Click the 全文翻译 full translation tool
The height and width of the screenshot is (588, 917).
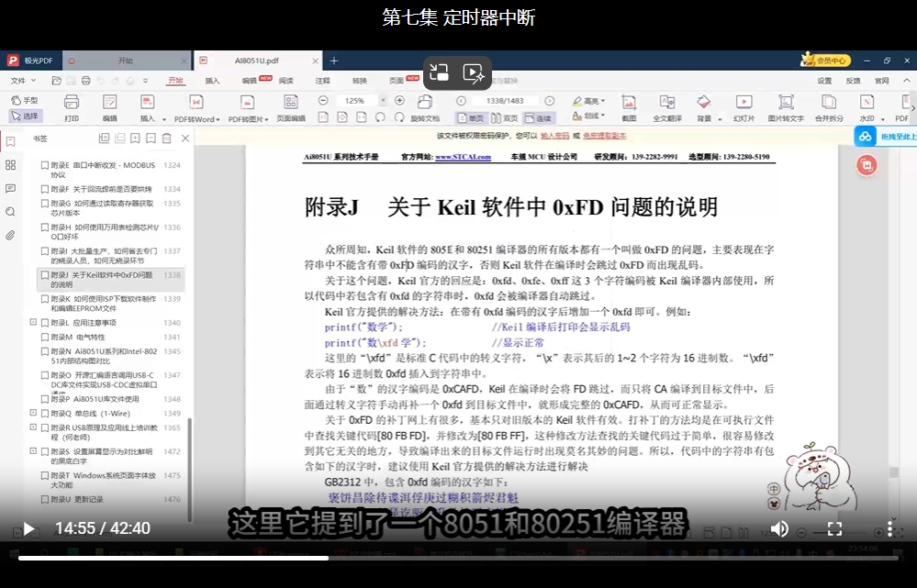tap(667, 108)
